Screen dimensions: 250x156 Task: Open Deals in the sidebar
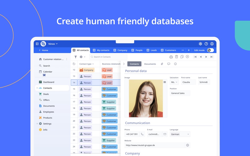coord(44,94)
